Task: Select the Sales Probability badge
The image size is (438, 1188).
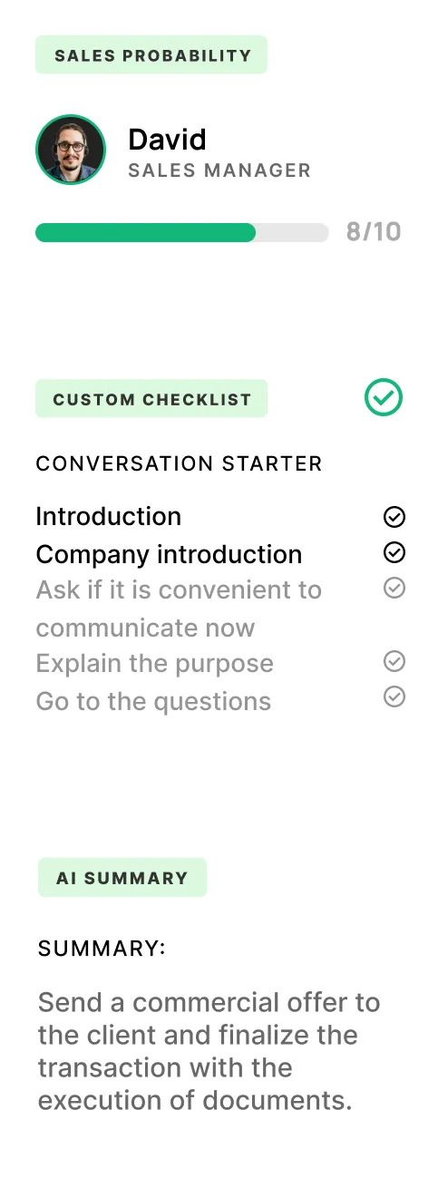Action: (x=151, y=54)
